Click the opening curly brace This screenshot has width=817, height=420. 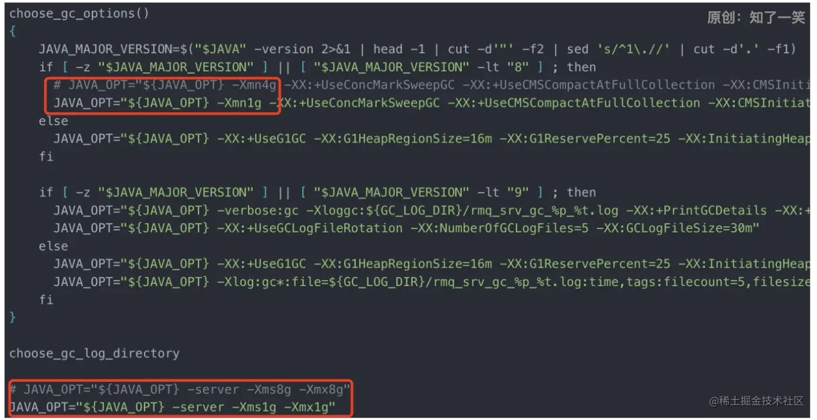[x=13, y=32]
